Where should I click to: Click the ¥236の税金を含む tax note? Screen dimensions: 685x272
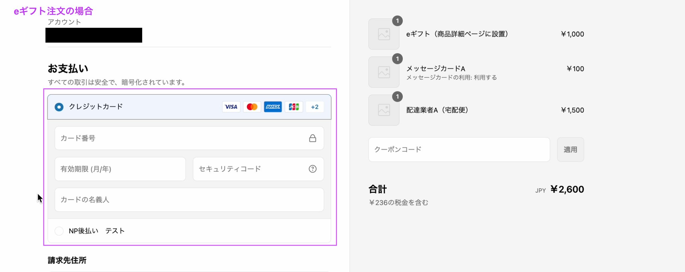point(398,202)
